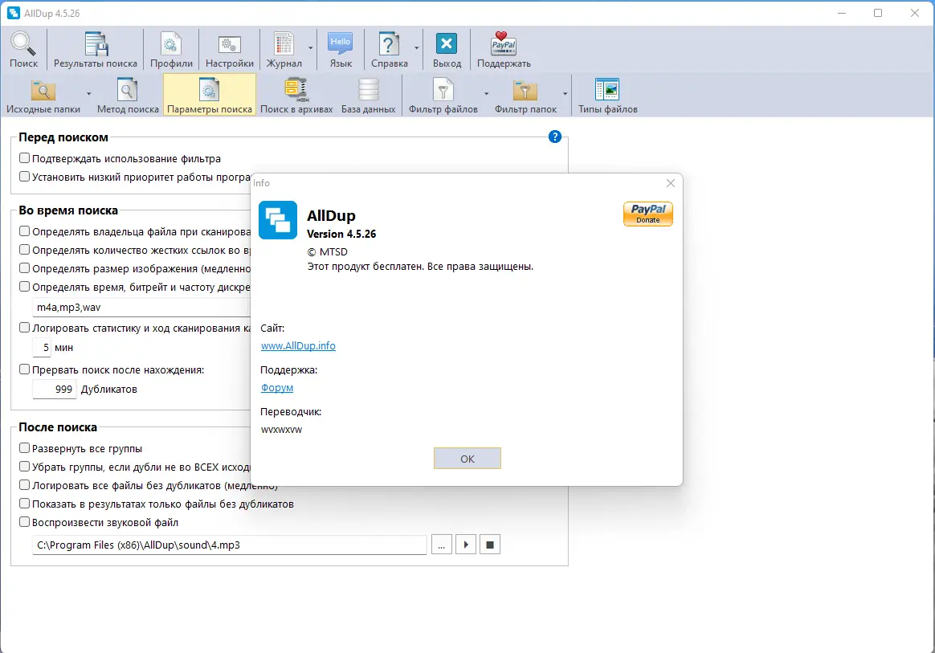Screen dimensions: 935x653
Task: Toggle Установить низкий приоритет работы checkbox
Action: [x=24, y=177]
